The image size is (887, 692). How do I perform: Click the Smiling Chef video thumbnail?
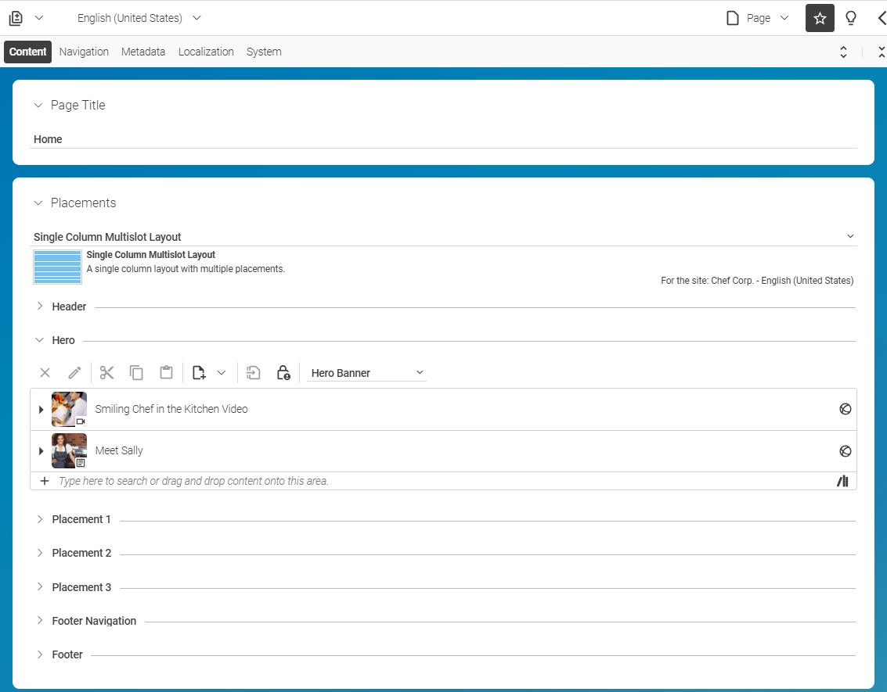pos(69,409)
